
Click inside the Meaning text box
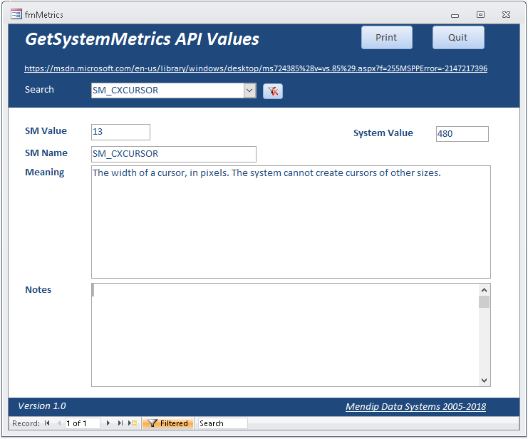pyautogui.click(x=291, y=222)
